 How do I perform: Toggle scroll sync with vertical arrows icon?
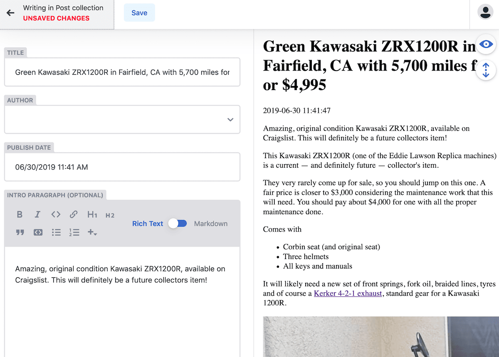click(486, 70)
